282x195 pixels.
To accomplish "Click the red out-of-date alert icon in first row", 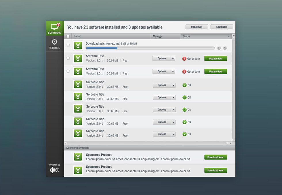I will [x=184, y=59].
